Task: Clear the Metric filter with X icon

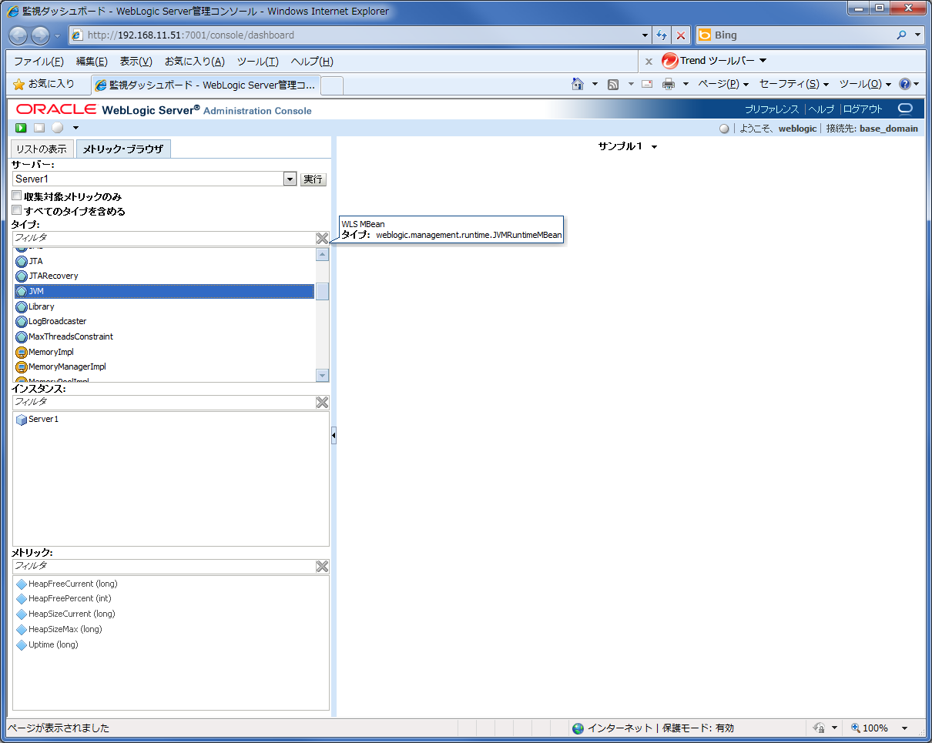Action: [x=322, y=567]
